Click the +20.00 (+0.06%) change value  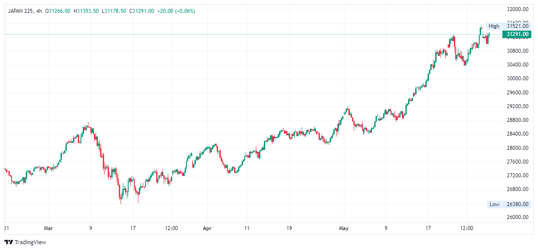point(179,11)
